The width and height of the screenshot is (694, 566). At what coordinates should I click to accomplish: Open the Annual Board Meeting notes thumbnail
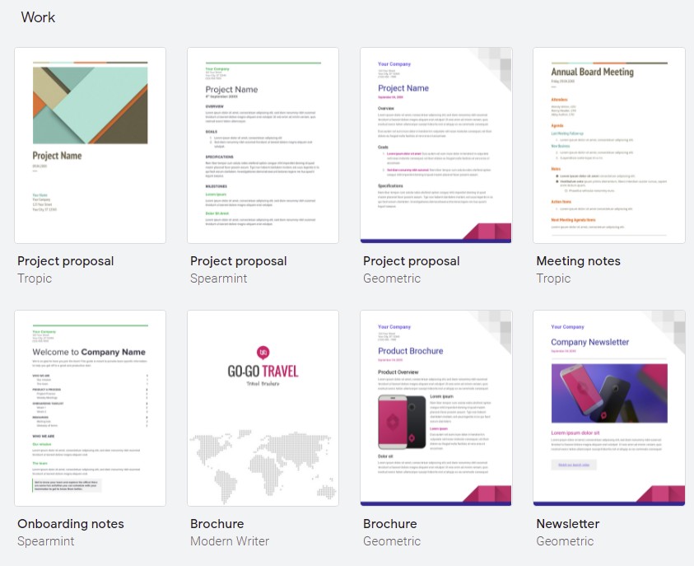[x=608, y=146]
